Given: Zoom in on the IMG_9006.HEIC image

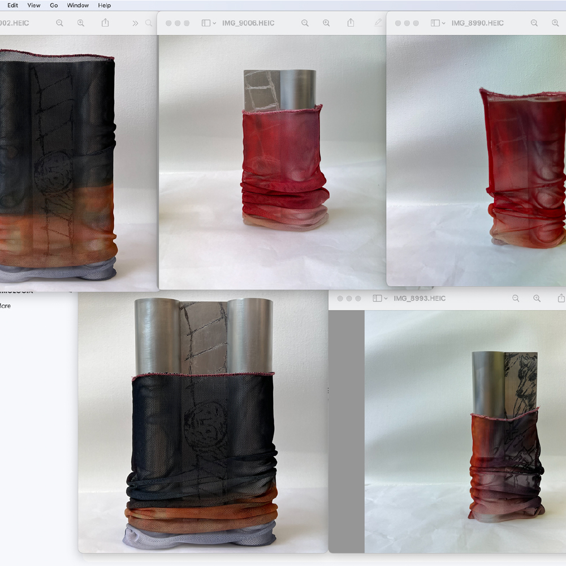Looking at the screenshot, I should 326,23.
